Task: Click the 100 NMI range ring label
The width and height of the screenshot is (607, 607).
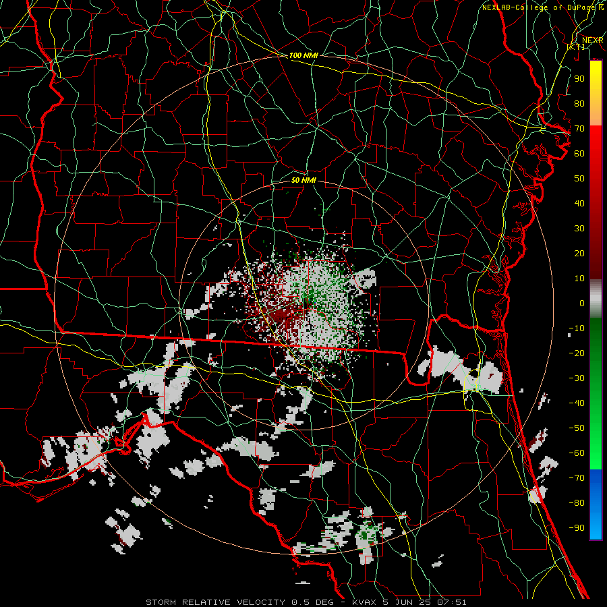Action: point(303,55)
